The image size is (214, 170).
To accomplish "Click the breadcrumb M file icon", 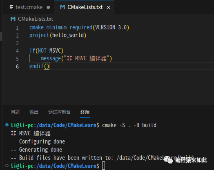I will click(x=13, y=19).
